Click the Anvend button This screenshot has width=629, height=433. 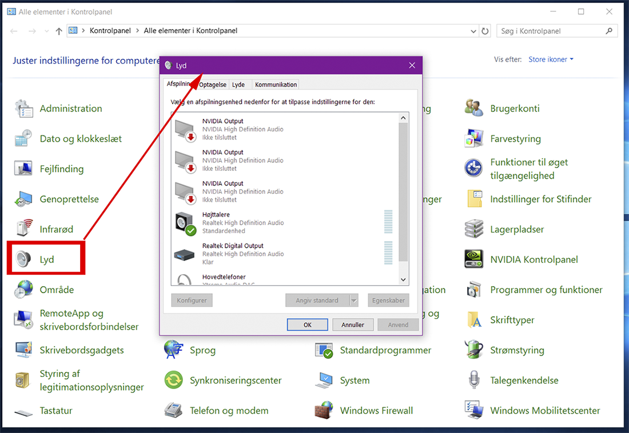pos(398,324)
